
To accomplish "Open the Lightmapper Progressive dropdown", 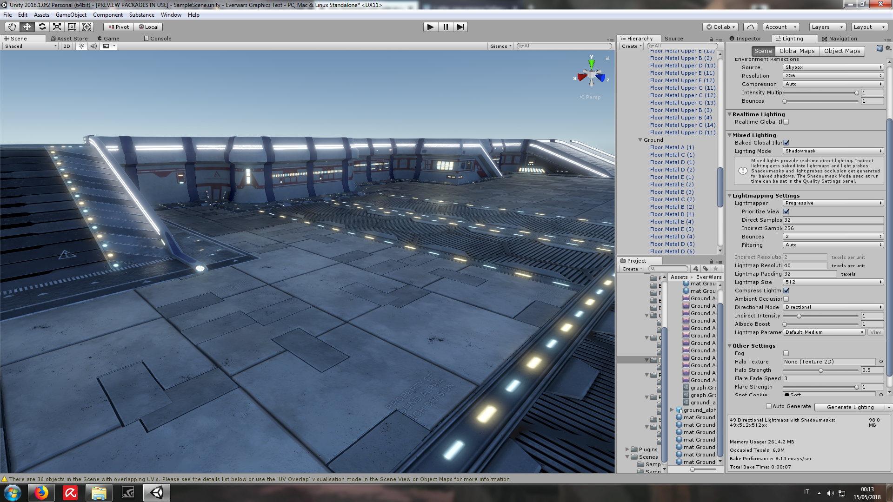I will (x=833, y=203).
